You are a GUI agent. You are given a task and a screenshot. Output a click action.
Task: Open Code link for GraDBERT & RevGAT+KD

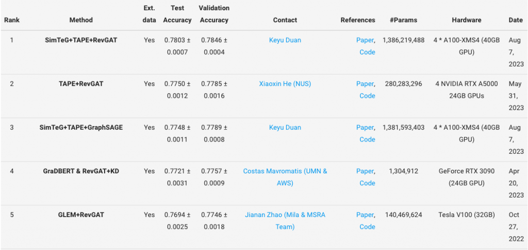click(x=367, y=183)
